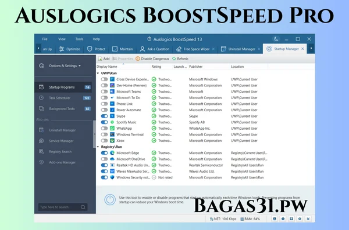Switch to Free Space Wiper tab
Image resolution: width=349 pixels, height=230 pixels.
[193, 49]
